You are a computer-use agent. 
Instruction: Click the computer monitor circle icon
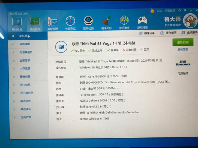(x=61, y=47)
